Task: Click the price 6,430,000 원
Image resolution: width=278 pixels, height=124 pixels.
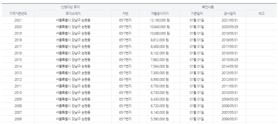Action: 159,99
